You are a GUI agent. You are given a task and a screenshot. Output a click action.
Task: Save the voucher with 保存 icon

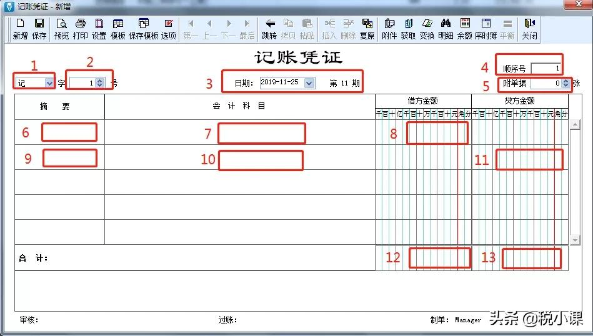[39, 29]
